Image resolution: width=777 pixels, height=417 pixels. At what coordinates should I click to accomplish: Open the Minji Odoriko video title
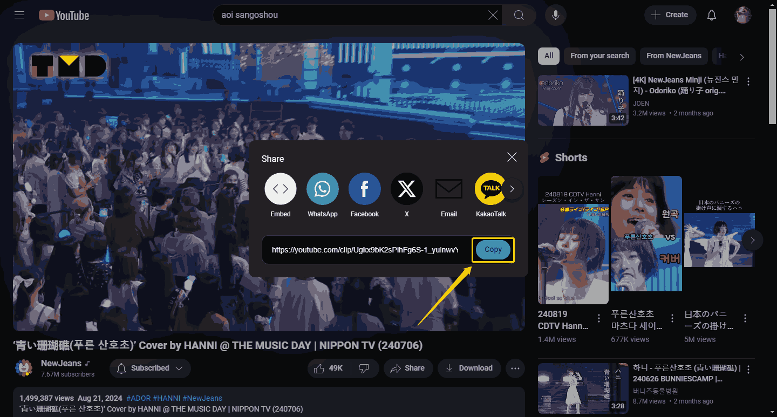pyautogui.click(x=686, y=86)
